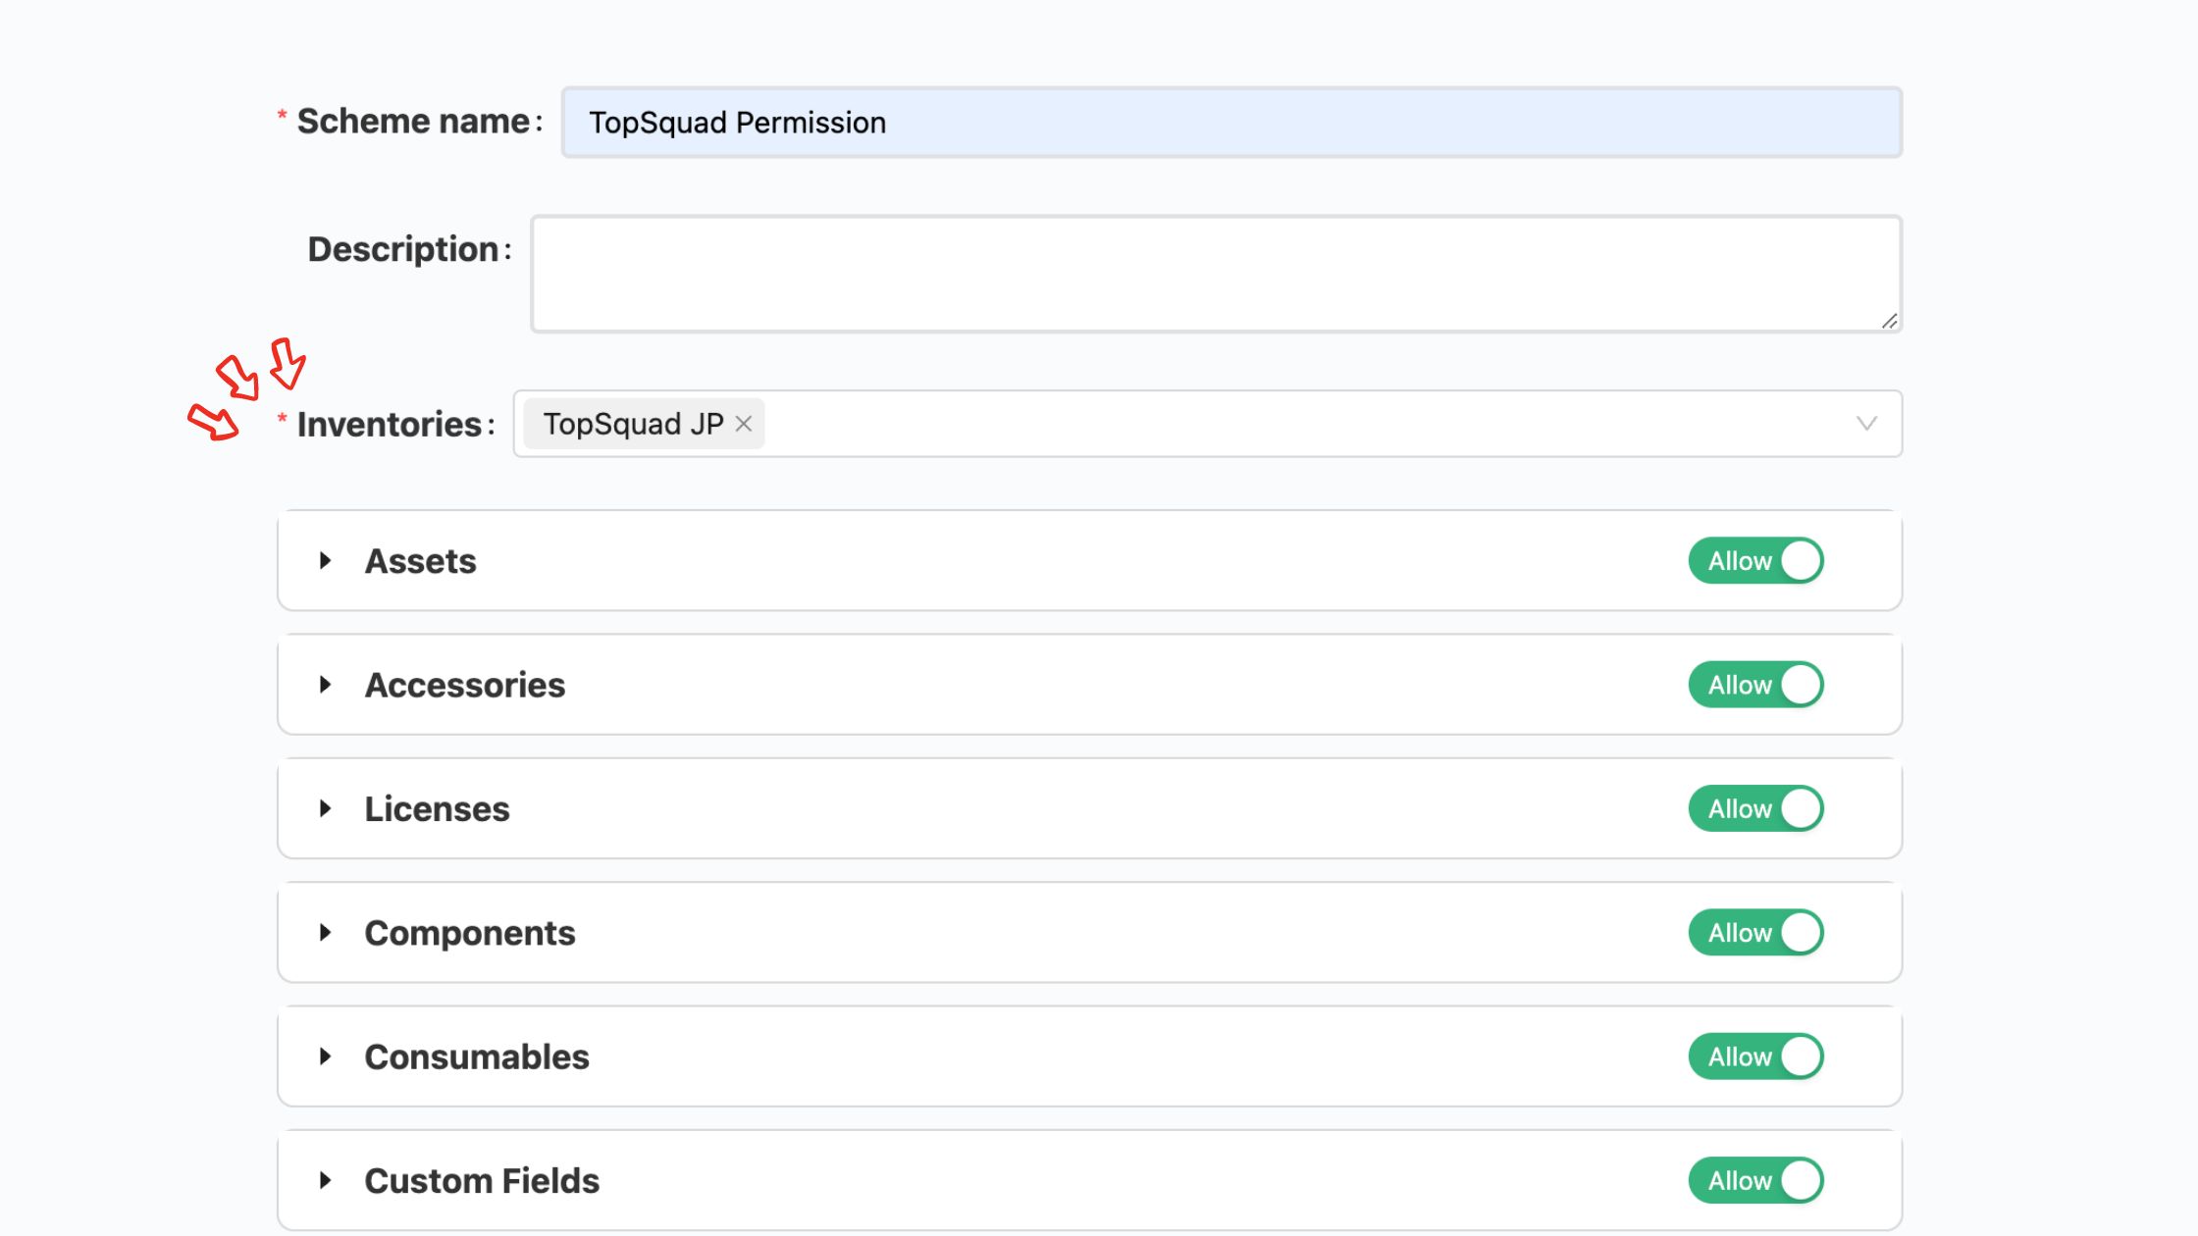Expand the Licenses section arrow
The image size is (2198, 1236).
click(x=325, y=808)
